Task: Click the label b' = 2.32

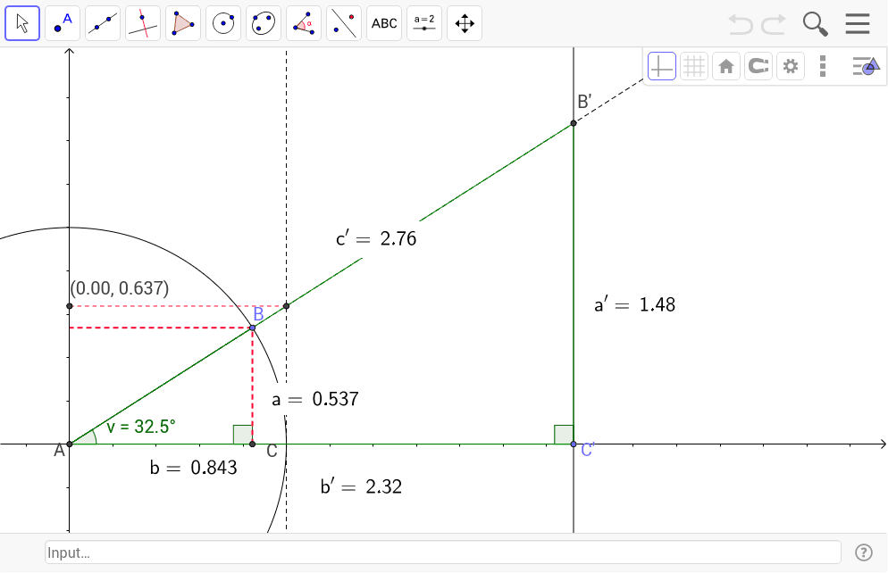Action: (x=361, y=486)
